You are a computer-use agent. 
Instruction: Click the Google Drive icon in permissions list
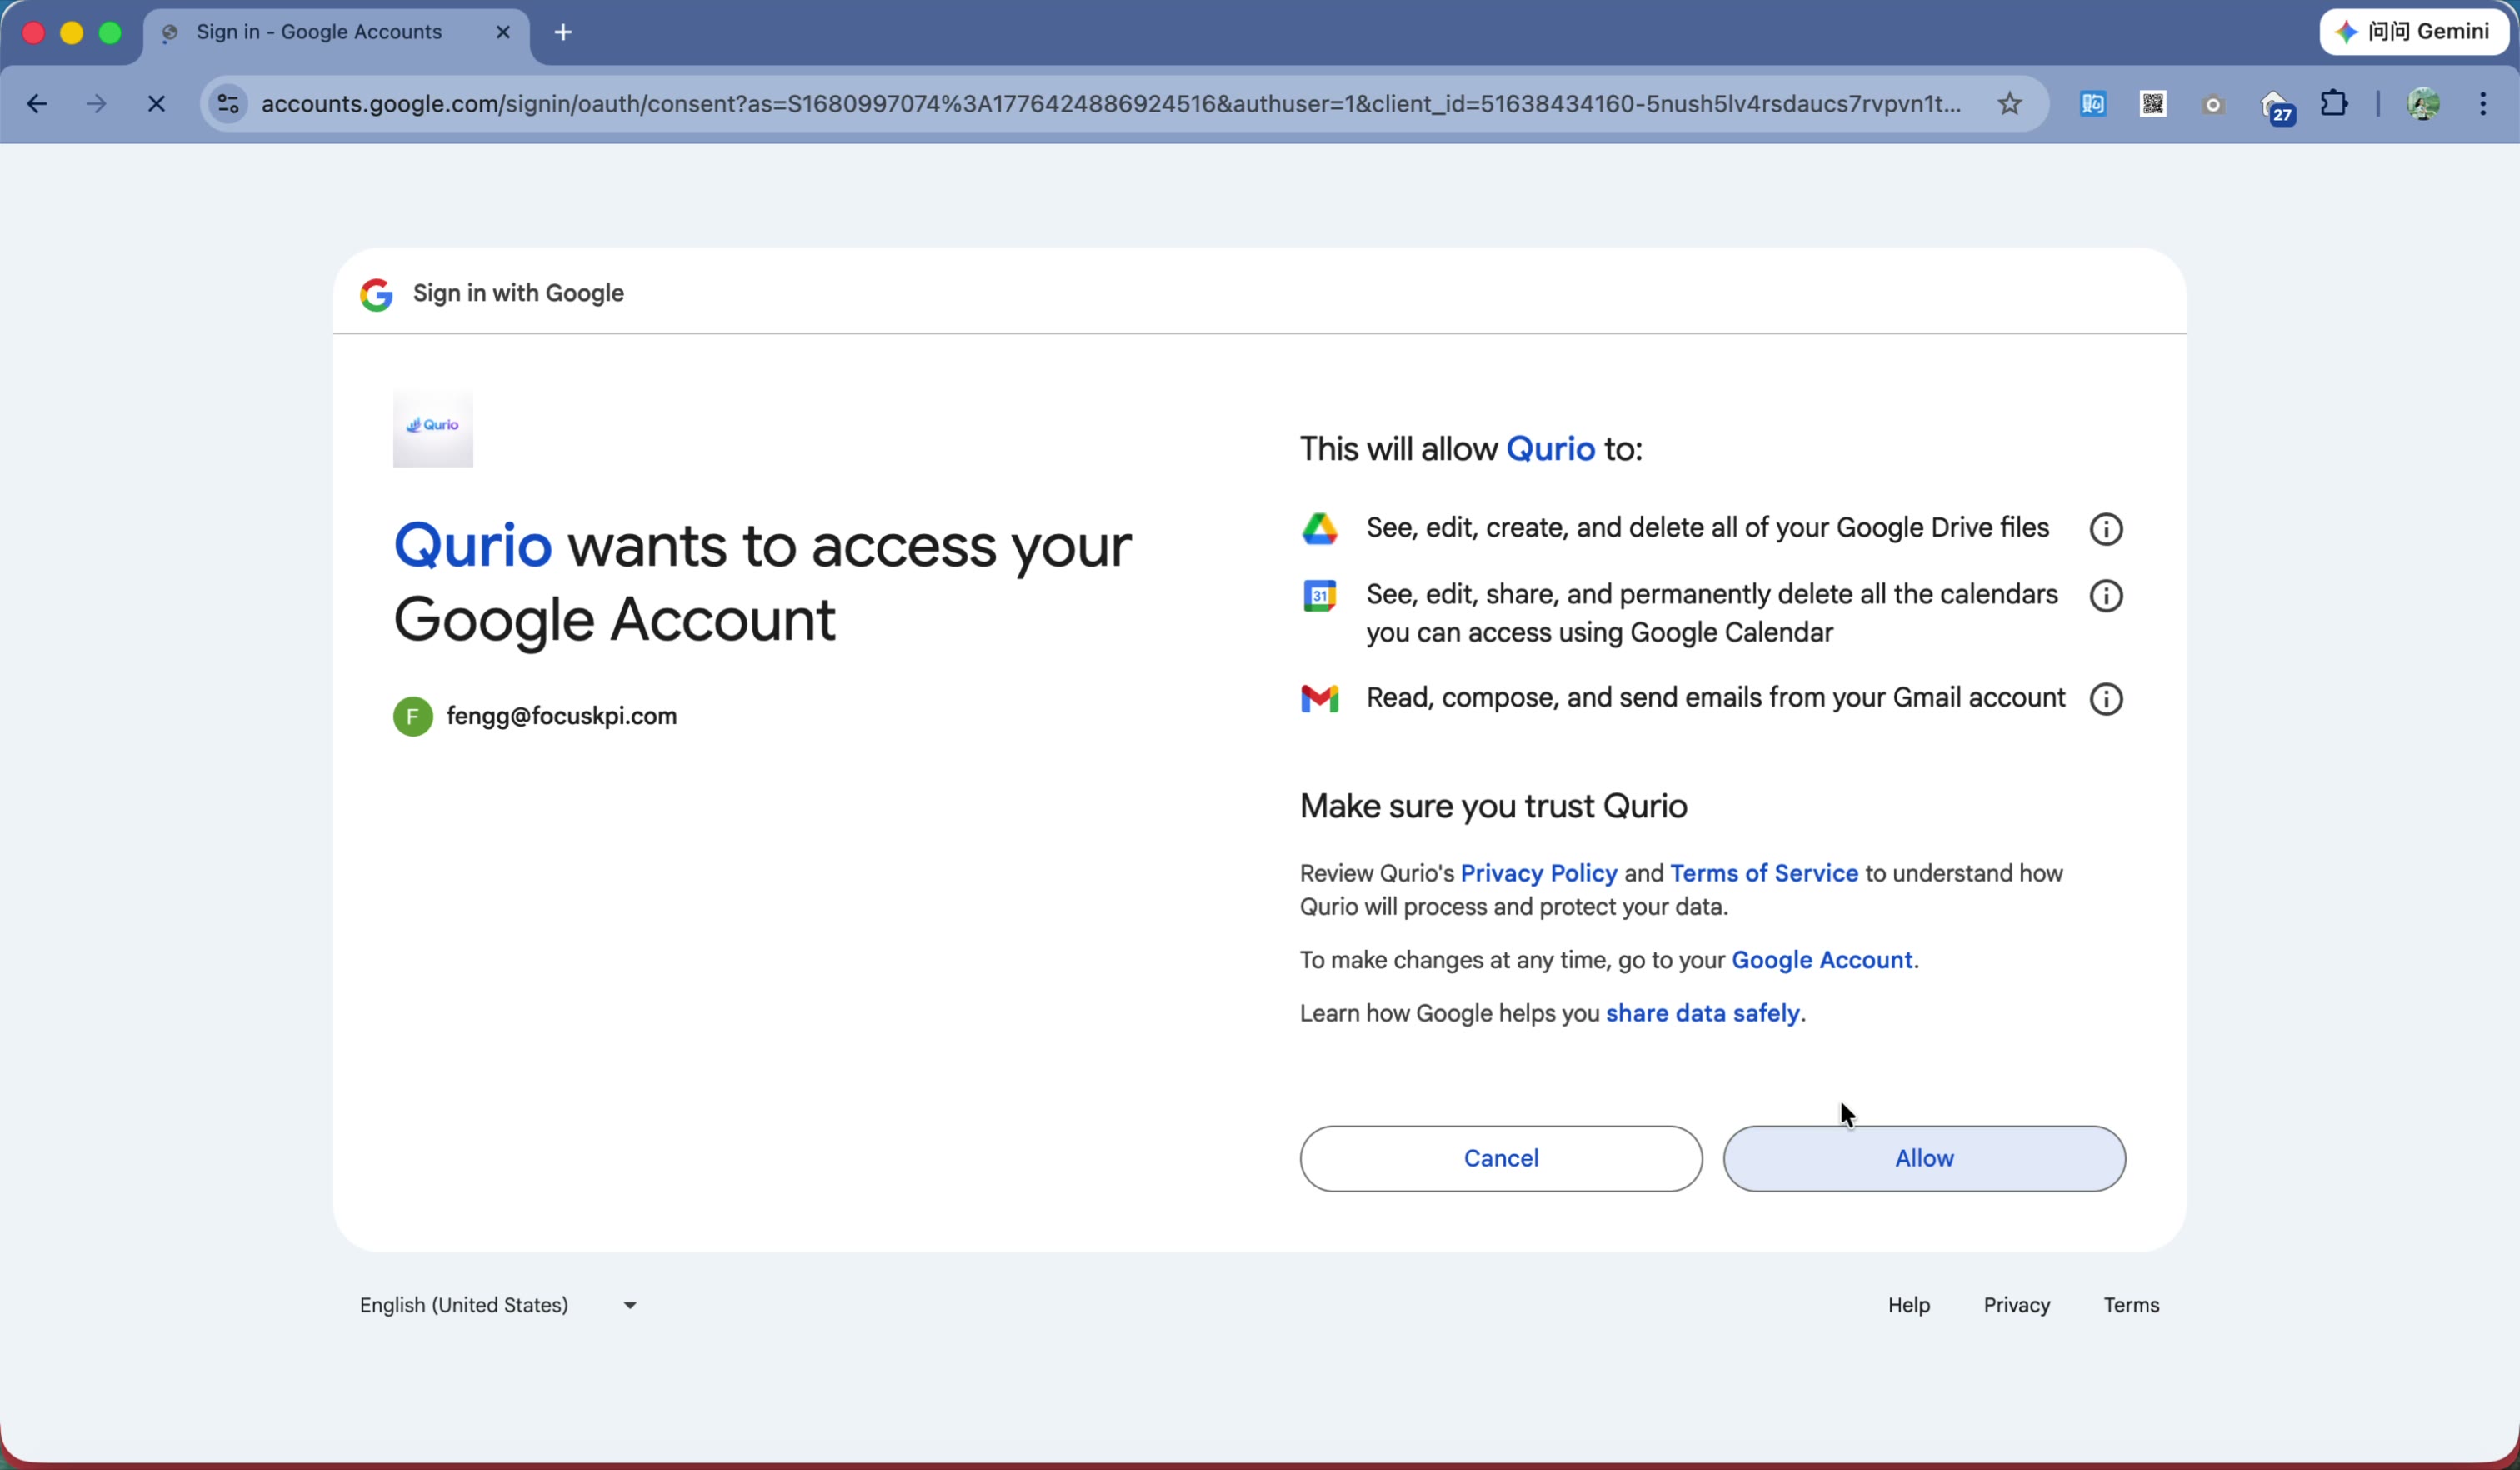pyautogui.click(x=1321, y=528)
